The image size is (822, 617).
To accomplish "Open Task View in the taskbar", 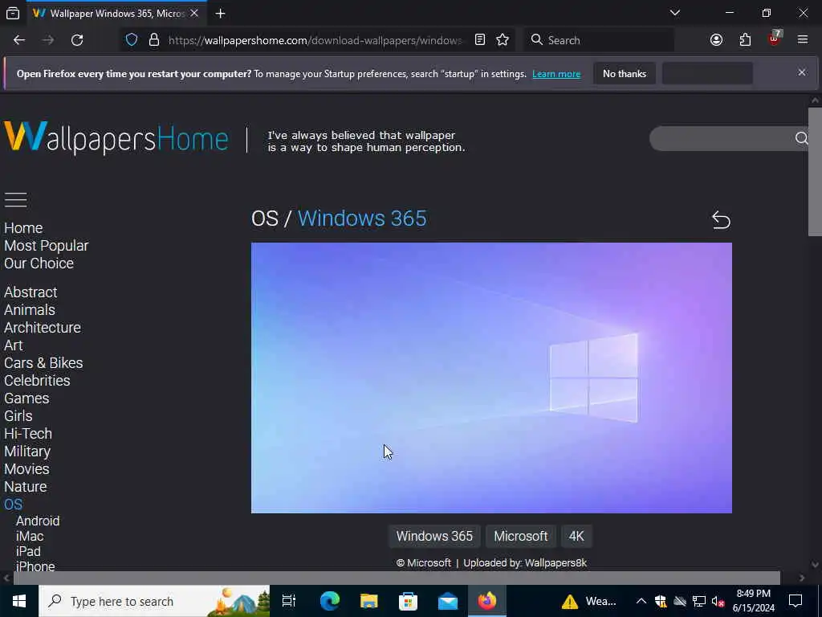I will click(x=289, y=601).
